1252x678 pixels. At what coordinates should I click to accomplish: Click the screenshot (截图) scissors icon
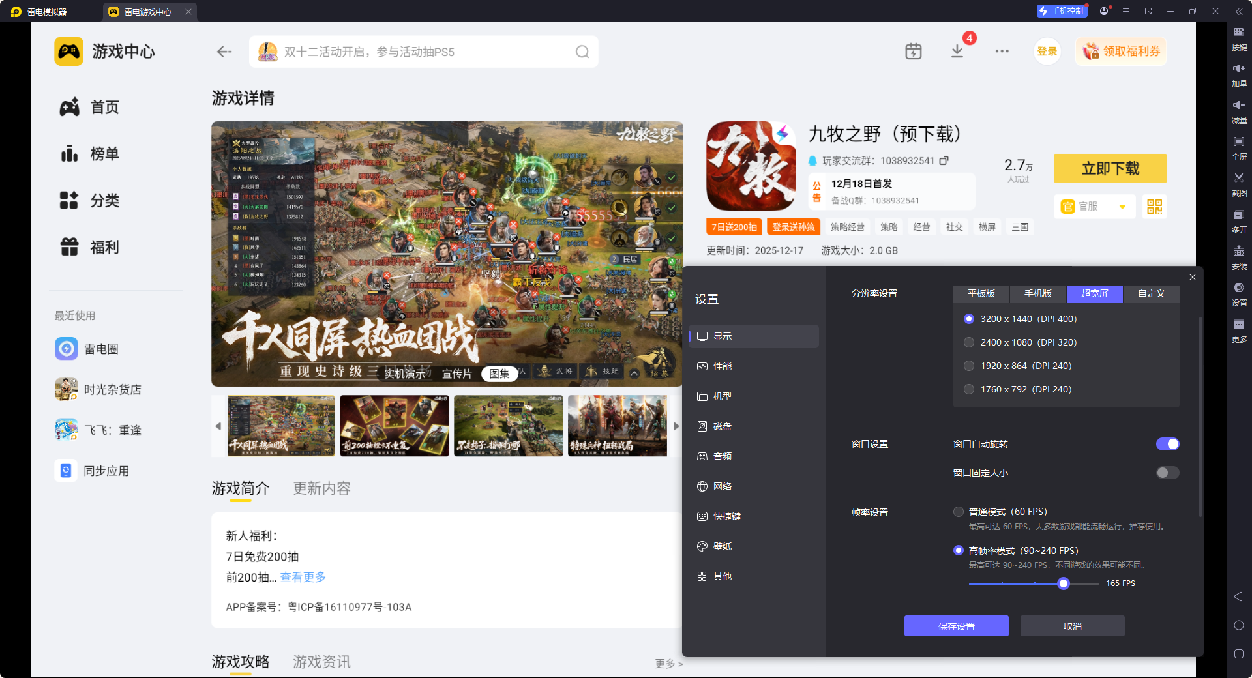1239,178
